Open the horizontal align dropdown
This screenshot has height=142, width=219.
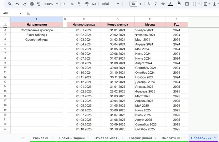(x=207, y=4)
